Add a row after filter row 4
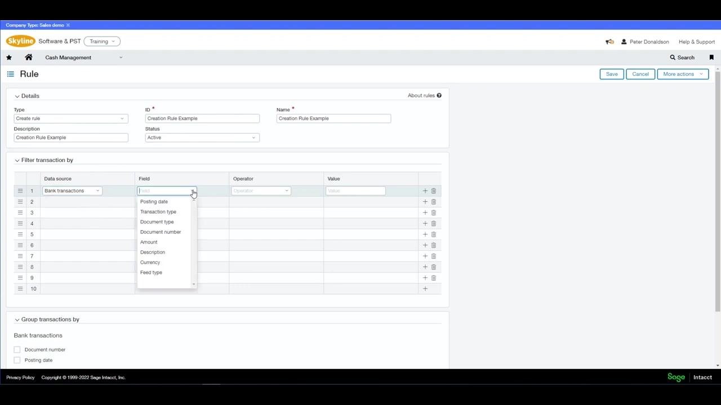 (425, 223)
